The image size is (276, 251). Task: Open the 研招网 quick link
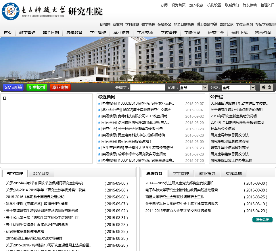(105, 24)
